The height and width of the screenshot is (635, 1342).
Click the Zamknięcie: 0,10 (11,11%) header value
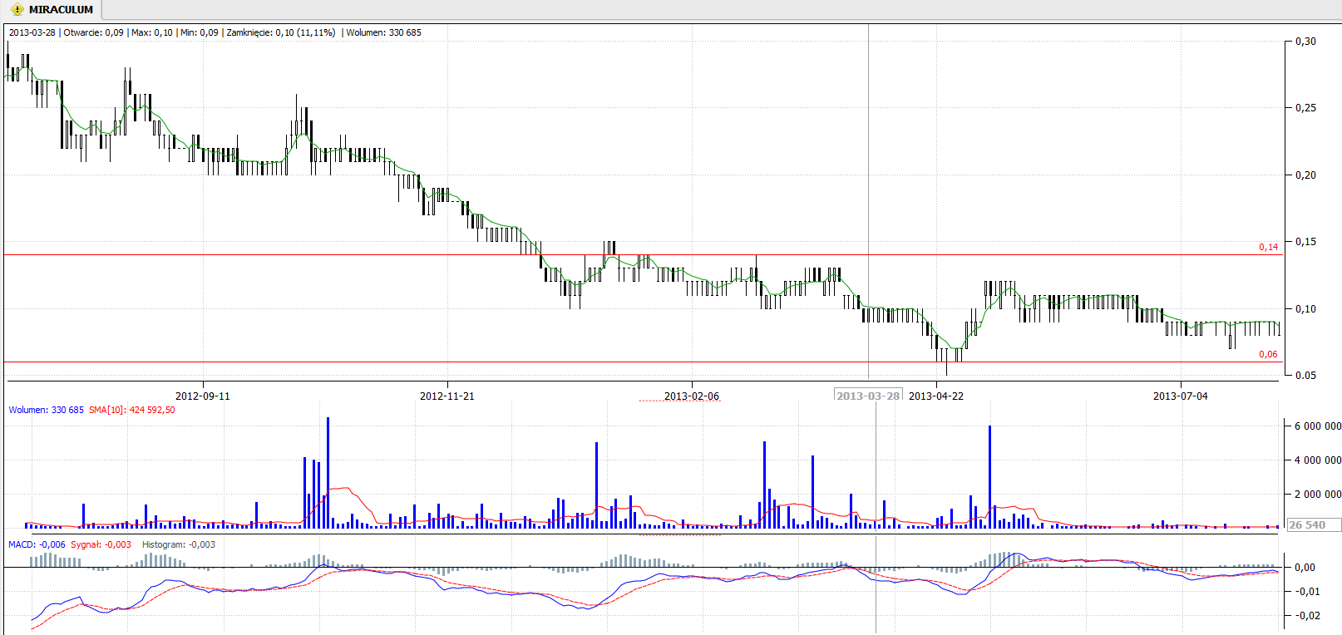click(x=281, y=32)
